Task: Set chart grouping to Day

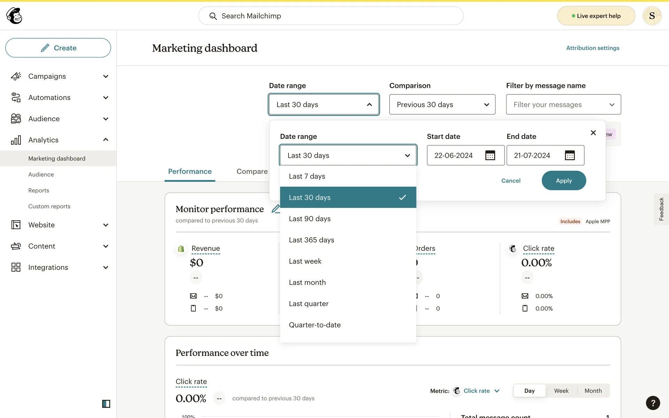Action: [529, 391]
